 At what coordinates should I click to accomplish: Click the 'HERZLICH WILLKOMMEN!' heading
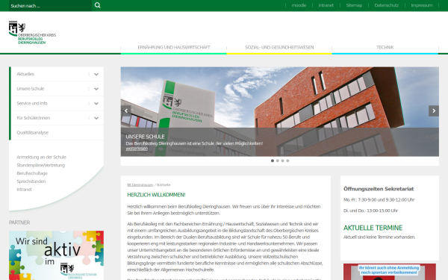[156, 195]
